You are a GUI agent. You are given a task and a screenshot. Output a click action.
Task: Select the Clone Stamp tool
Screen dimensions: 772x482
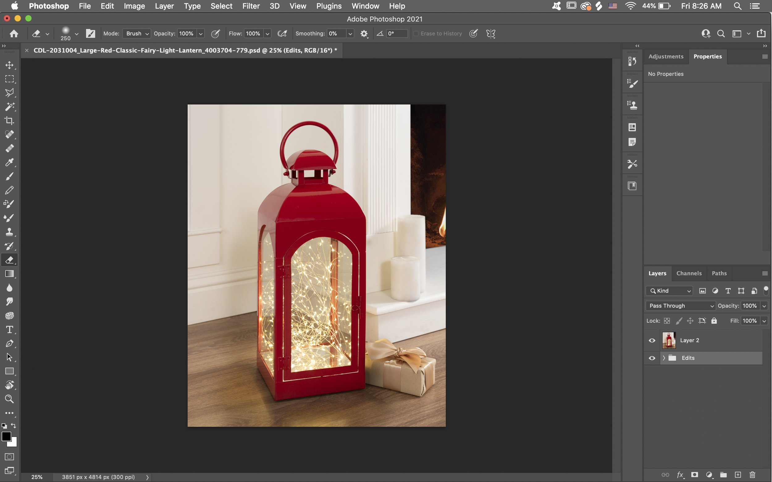tap(9, 232)
